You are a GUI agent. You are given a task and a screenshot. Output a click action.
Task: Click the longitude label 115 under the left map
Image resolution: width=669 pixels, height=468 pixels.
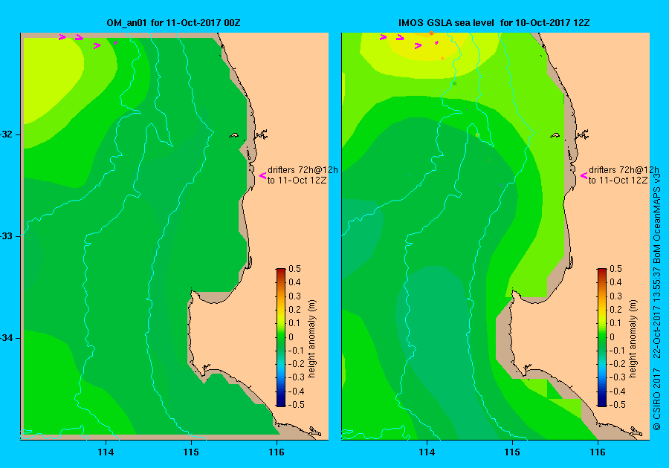coord(191,452)
